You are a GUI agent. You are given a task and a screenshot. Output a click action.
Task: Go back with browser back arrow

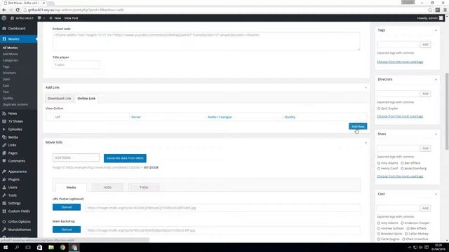click(4, 10)
